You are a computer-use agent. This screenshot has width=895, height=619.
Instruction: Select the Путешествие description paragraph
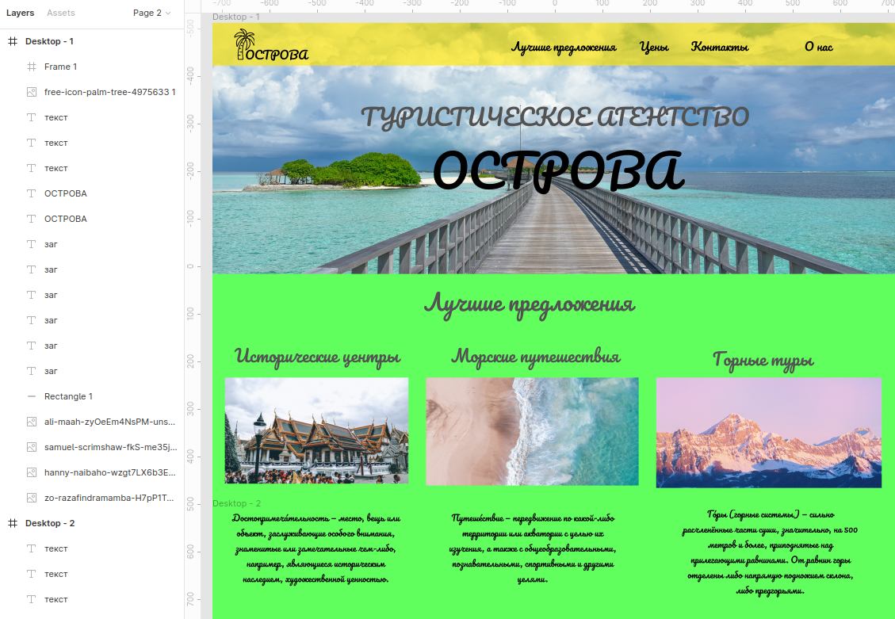point(533,548)
